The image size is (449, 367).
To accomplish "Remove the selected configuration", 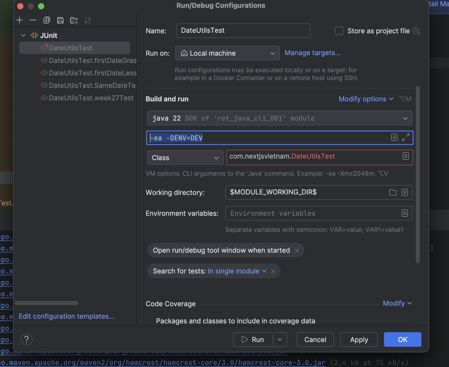I will [x=33, y=20].
